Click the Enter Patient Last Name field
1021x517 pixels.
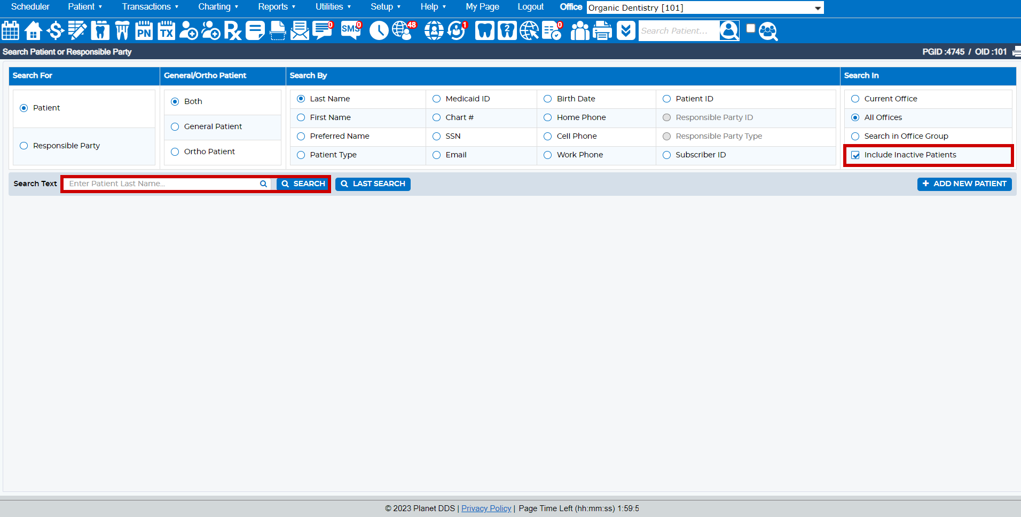167,184
